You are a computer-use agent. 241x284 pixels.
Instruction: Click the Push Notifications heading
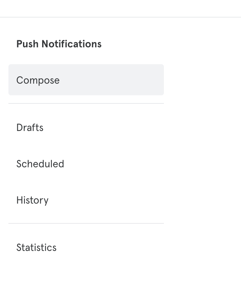[59, 44]
